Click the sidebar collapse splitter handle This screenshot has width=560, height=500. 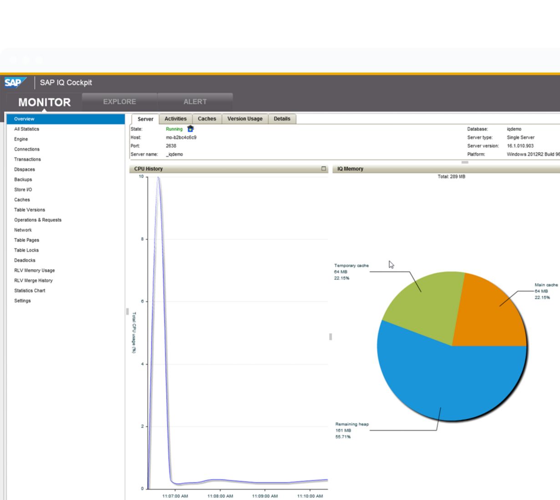[x=127, y=312]
